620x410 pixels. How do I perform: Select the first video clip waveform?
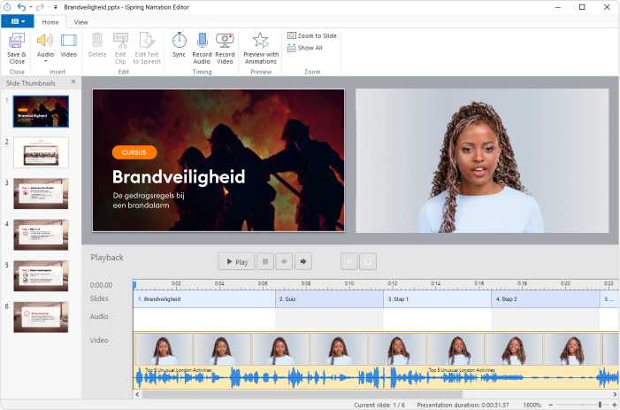pyautogui.click(x=277, y=377)
